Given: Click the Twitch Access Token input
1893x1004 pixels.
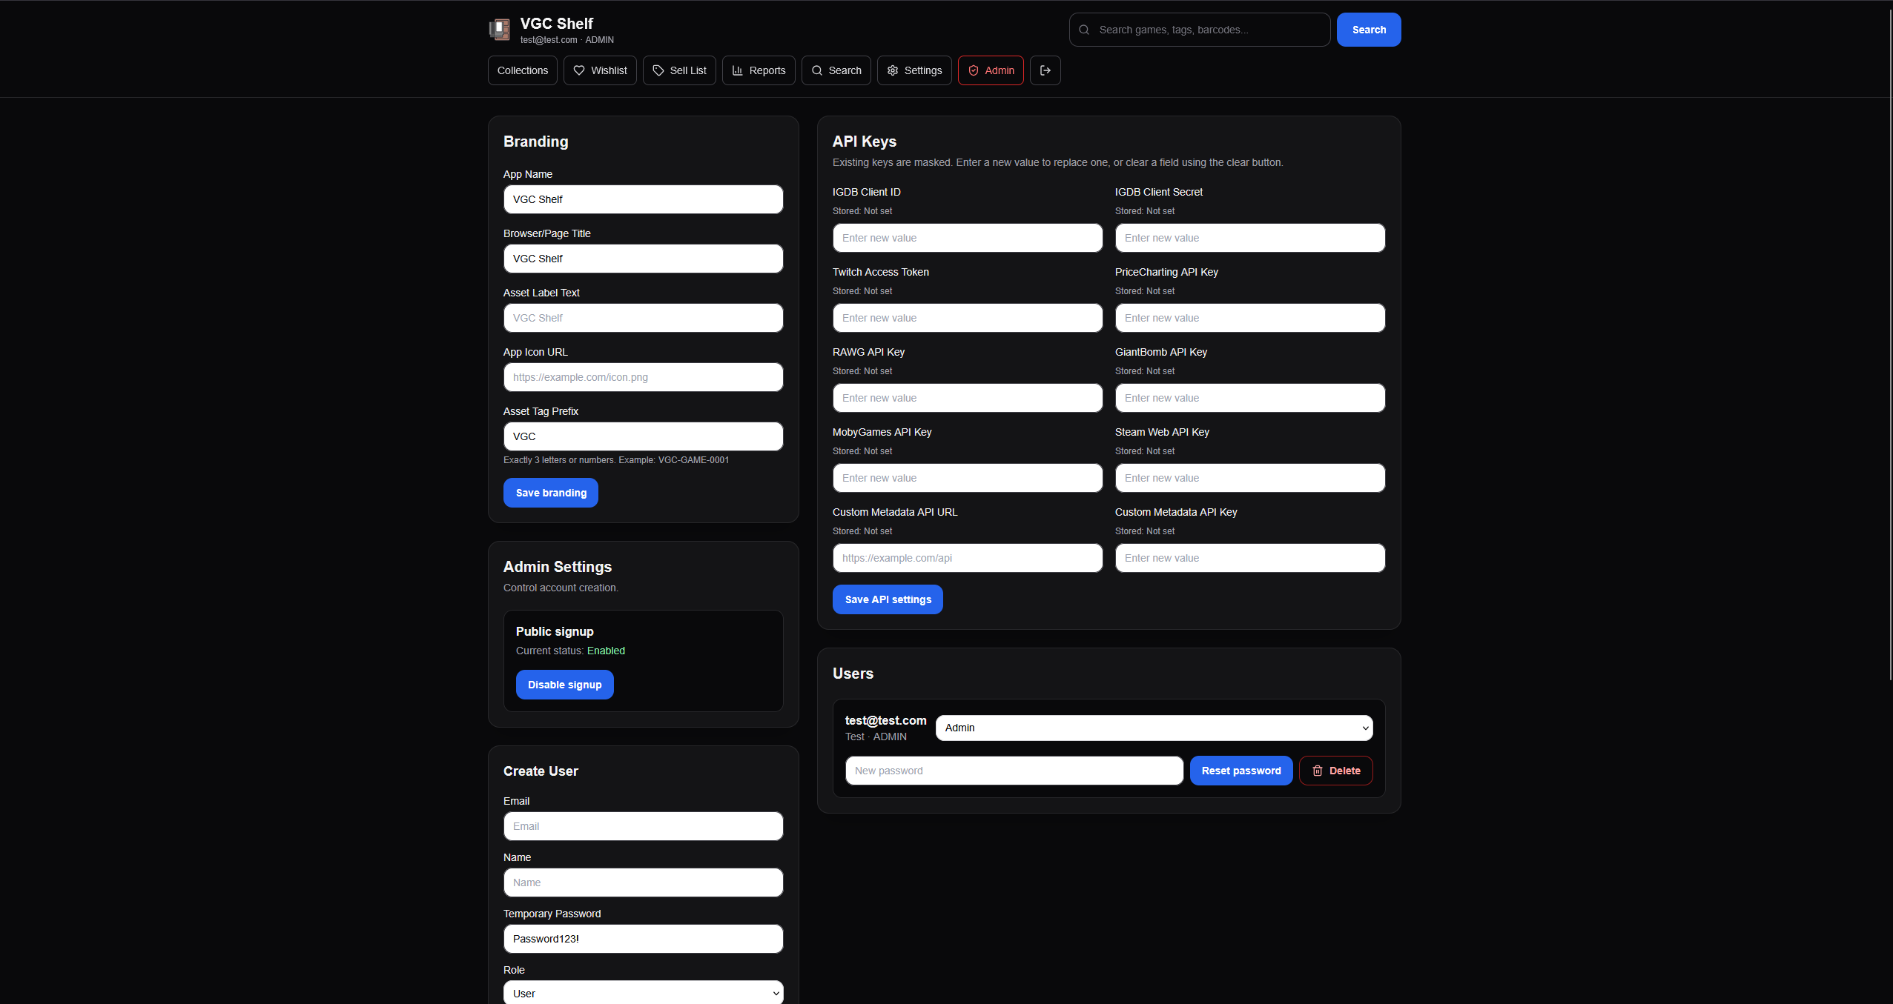Looking at the screenshot, I should 968,318.
